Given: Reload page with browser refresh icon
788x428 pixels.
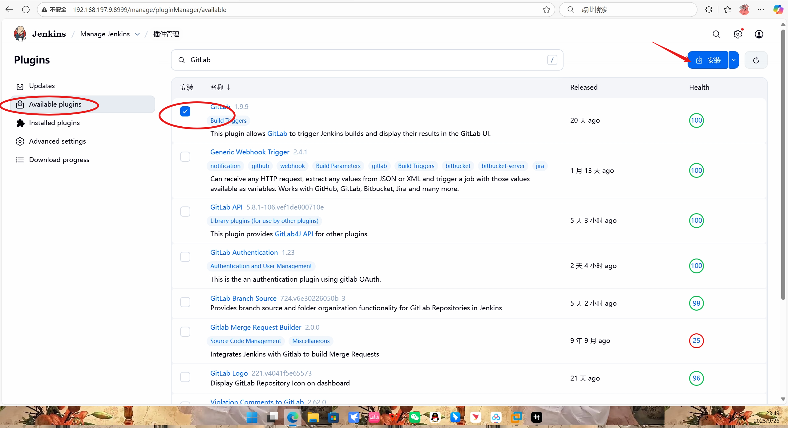Looking at the screenshot, I should coord(26,10).
